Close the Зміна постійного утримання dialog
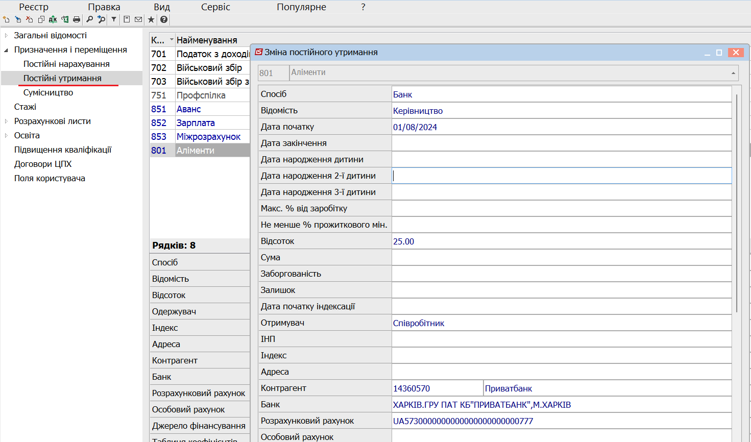Image resolution: width=751 pixels, height=442 pixels. click(736, 53)
